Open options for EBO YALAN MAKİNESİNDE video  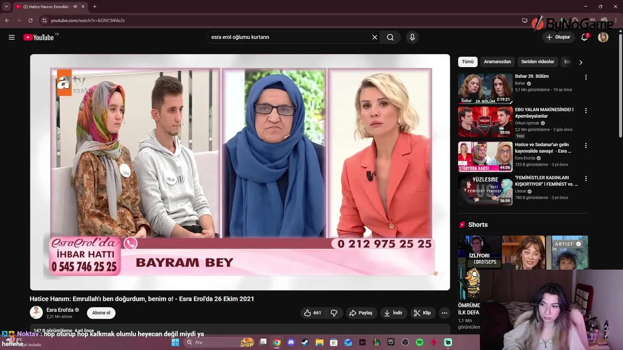click(x=586, y=110)
